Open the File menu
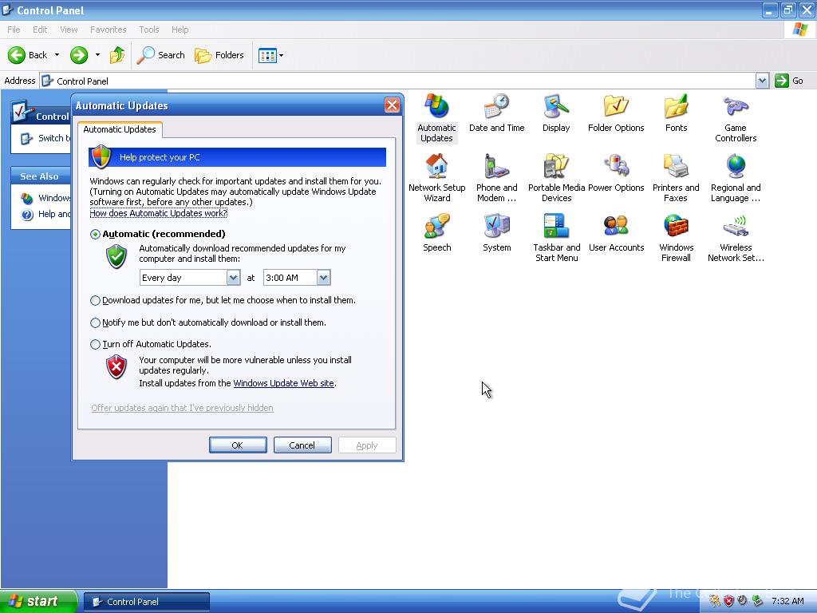The height and width of the screenshot is (613, 817). tap(14, 30)
